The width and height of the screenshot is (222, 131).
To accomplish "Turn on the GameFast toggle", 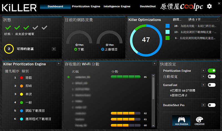I will [x=212, y=85].
